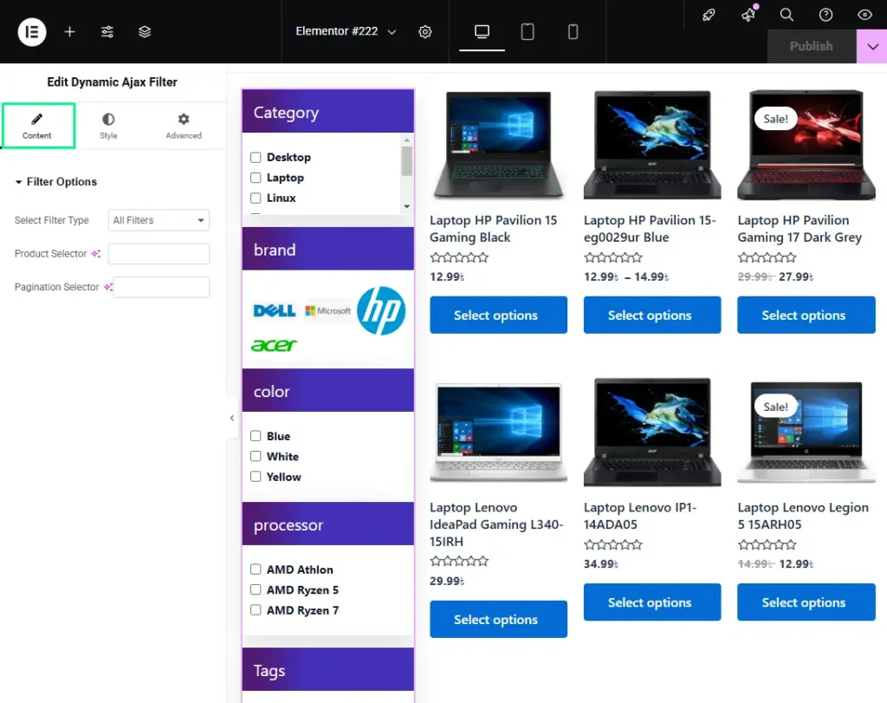Enable the AMD Ryzen 7 processor filter
The image size is (887, 703).
(256, 610)
